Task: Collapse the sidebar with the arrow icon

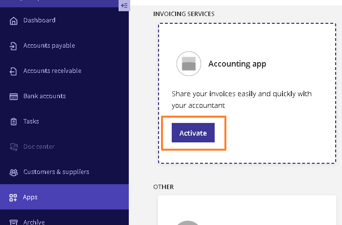Action: pyautogui.click(x=124, y=5)
